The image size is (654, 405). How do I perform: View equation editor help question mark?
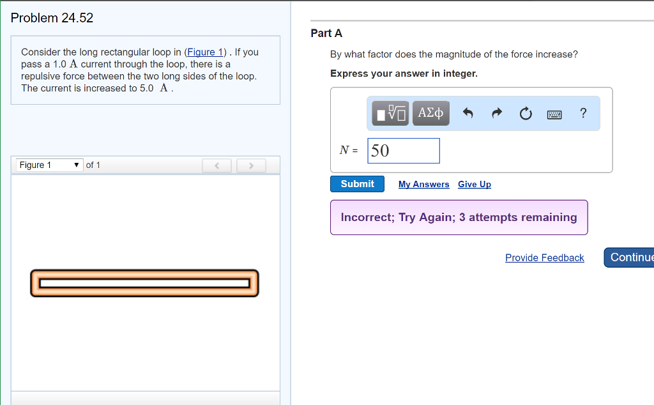tap(582, 113)
